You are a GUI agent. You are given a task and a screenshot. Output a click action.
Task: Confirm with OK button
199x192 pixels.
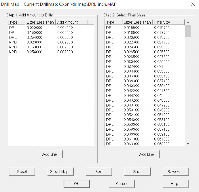coord(77,184)
